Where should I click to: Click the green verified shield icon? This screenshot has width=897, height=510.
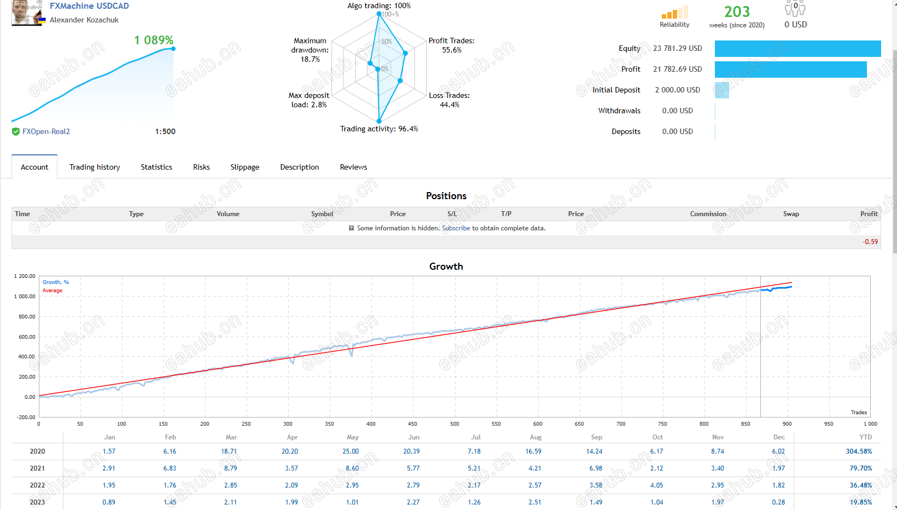pos(16,131)
